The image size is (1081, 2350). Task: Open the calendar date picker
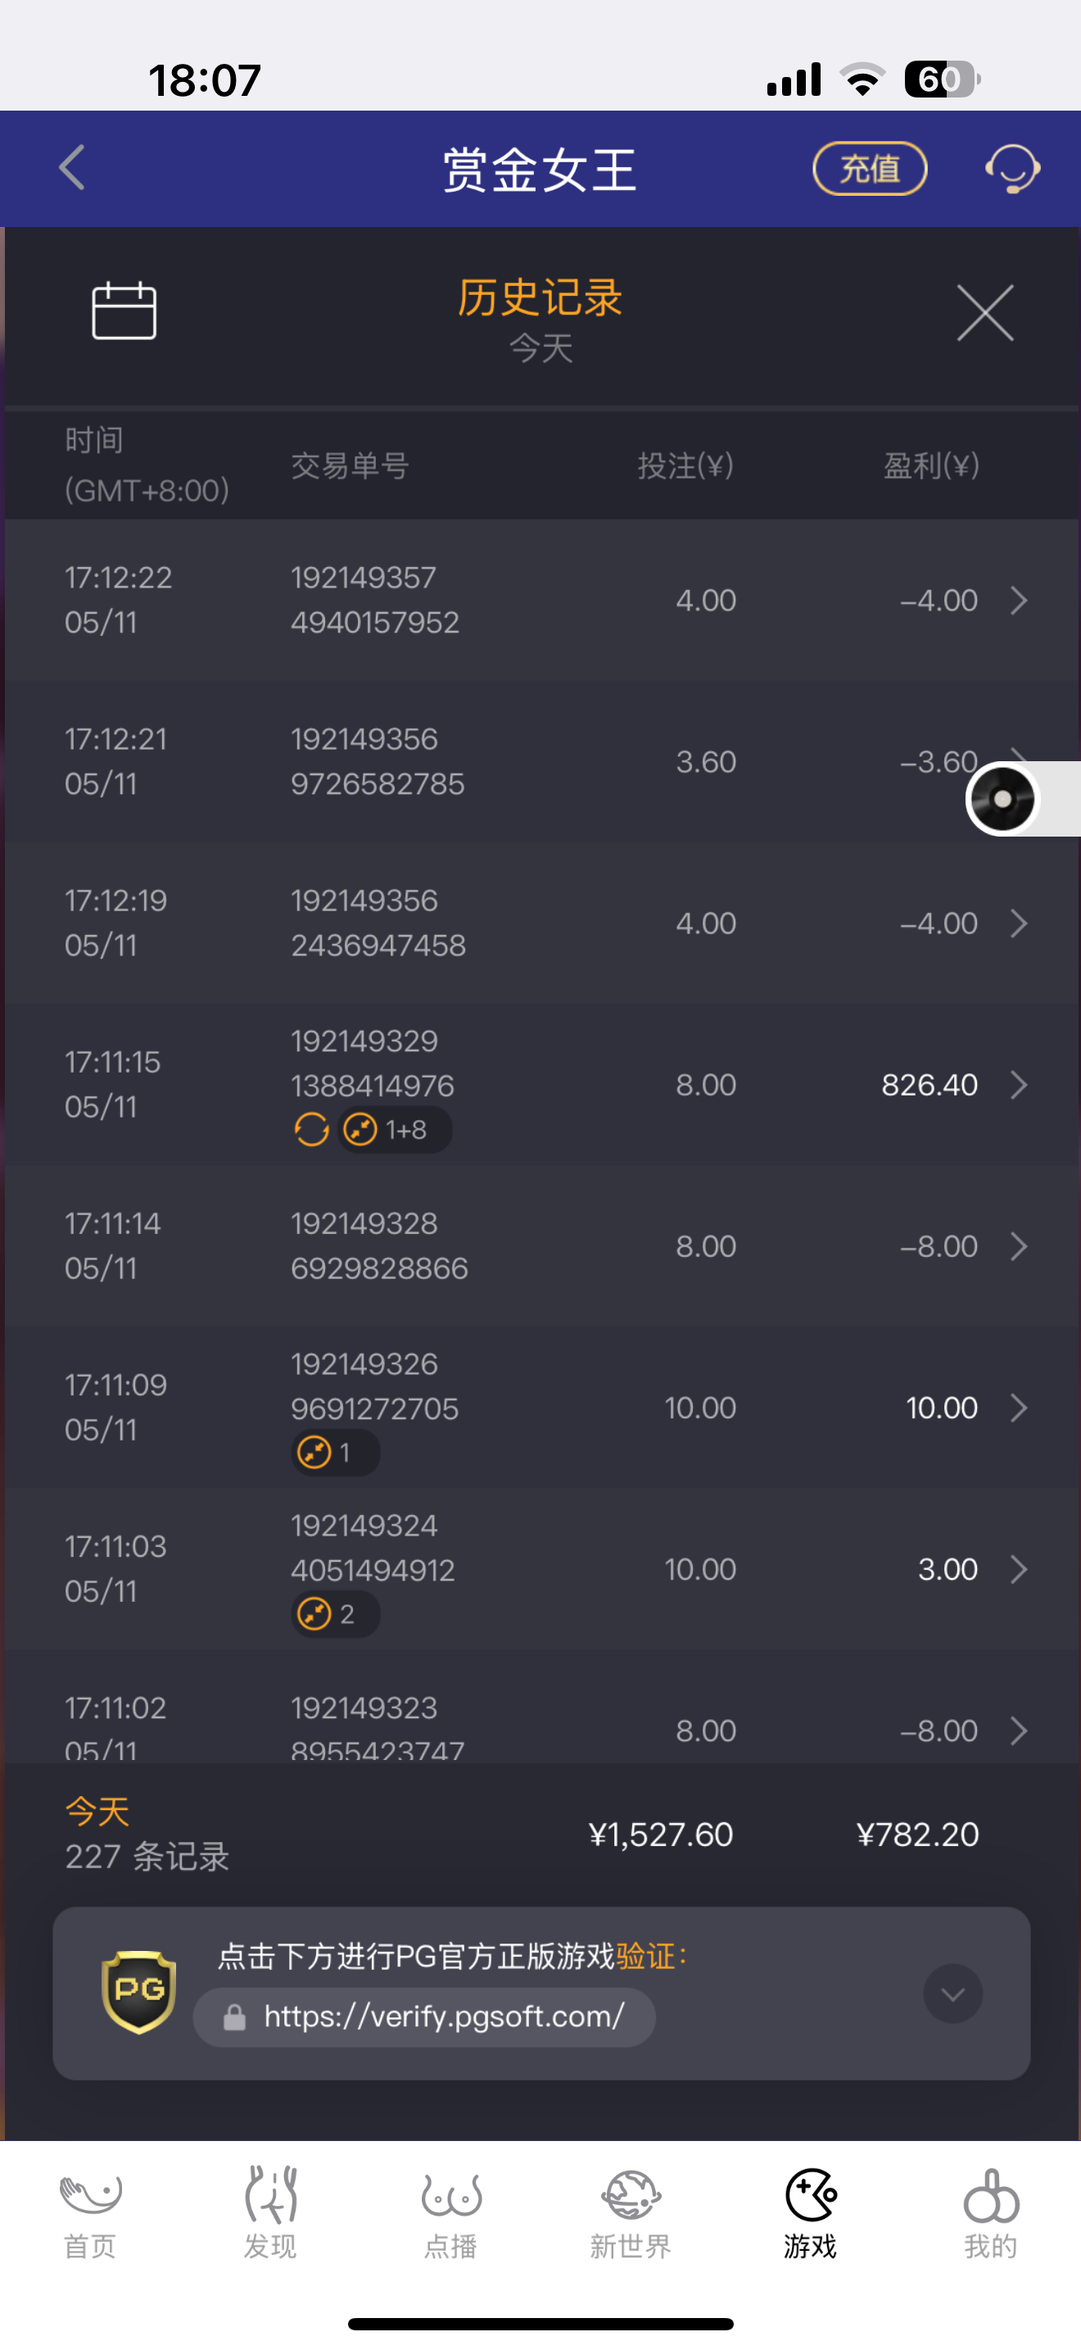click(124, 311)
